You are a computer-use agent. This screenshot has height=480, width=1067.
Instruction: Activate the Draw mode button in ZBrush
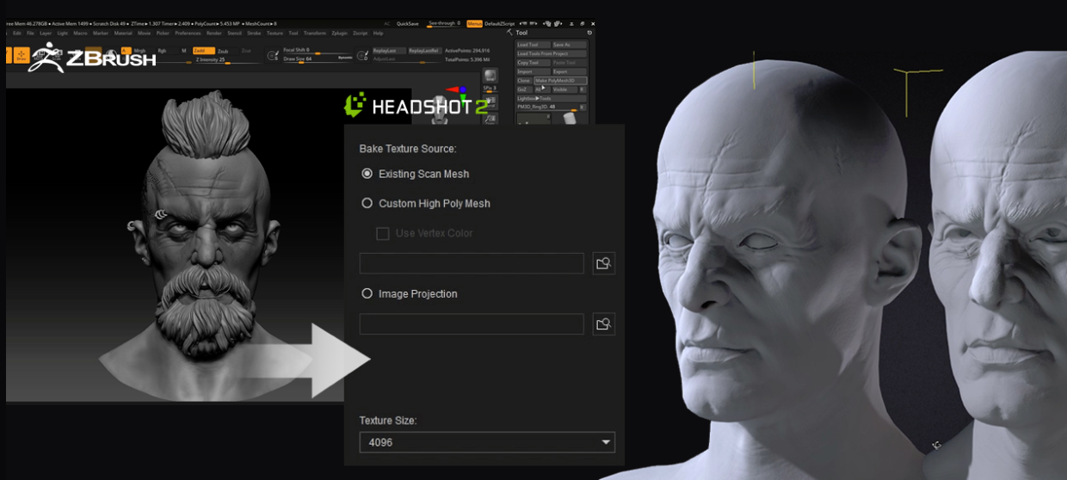click(22, 56)
